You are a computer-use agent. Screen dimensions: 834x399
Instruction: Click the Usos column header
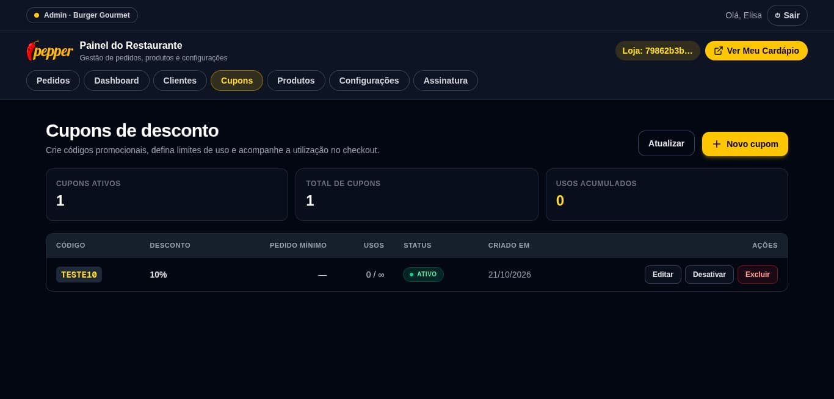tap(374, 245)
